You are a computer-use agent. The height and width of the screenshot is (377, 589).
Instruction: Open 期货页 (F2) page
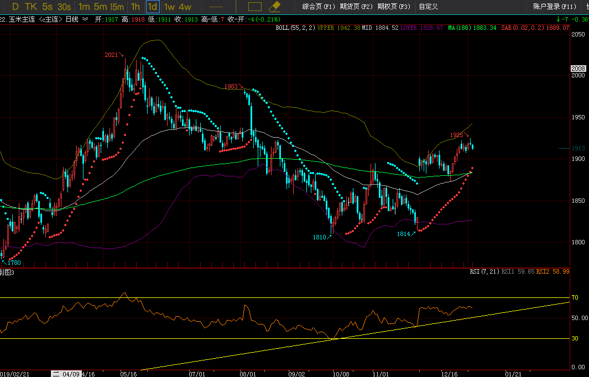pos(356,7)
